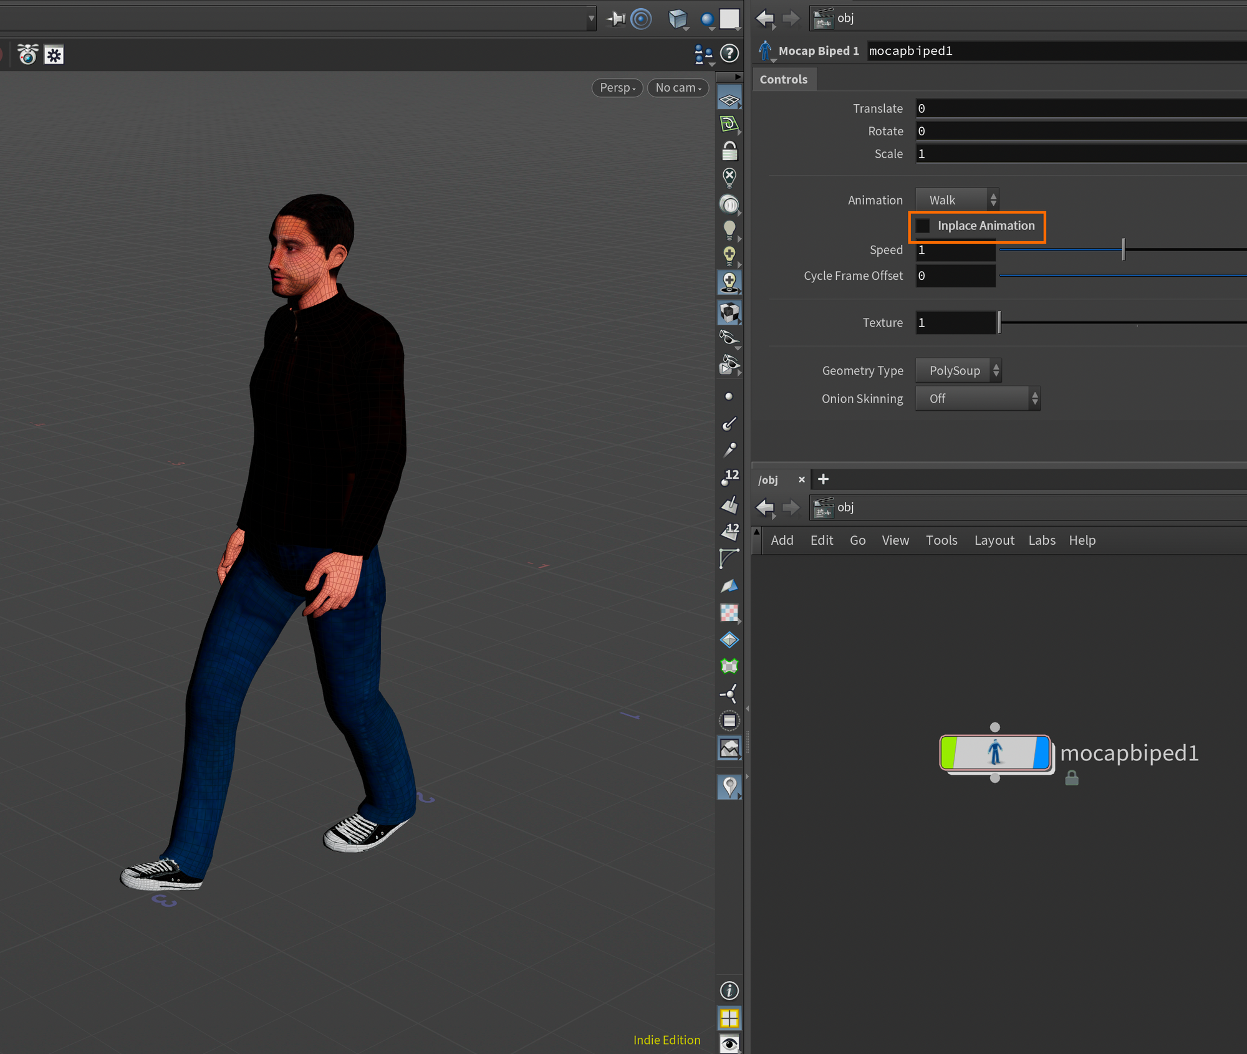Go back in parameter pane path
The image size is (1247, 1054).
point(765,18)
